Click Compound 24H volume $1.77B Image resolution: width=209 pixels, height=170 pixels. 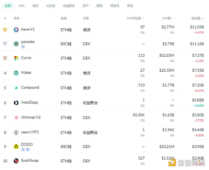pos(168,85)
